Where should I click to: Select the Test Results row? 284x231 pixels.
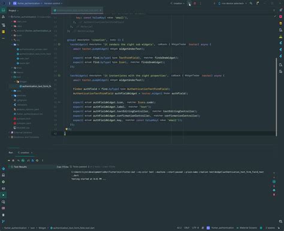pos(31,167)
